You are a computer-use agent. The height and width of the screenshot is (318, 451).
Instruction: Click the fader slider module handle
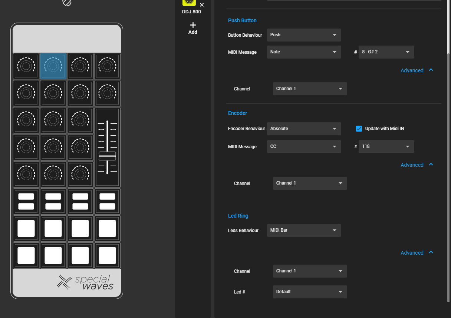tap(107, 156)
